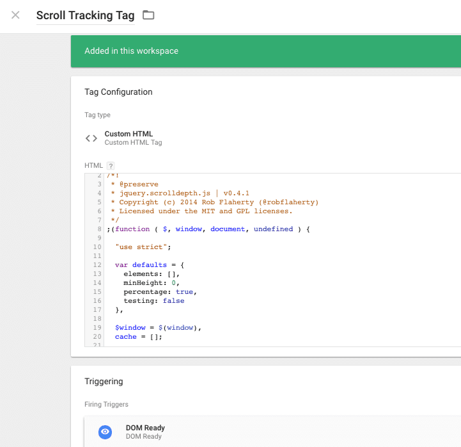Click the MIT and GPL licenses comment line
This screenshot has height=447, width=461.
tap(201, 211)
